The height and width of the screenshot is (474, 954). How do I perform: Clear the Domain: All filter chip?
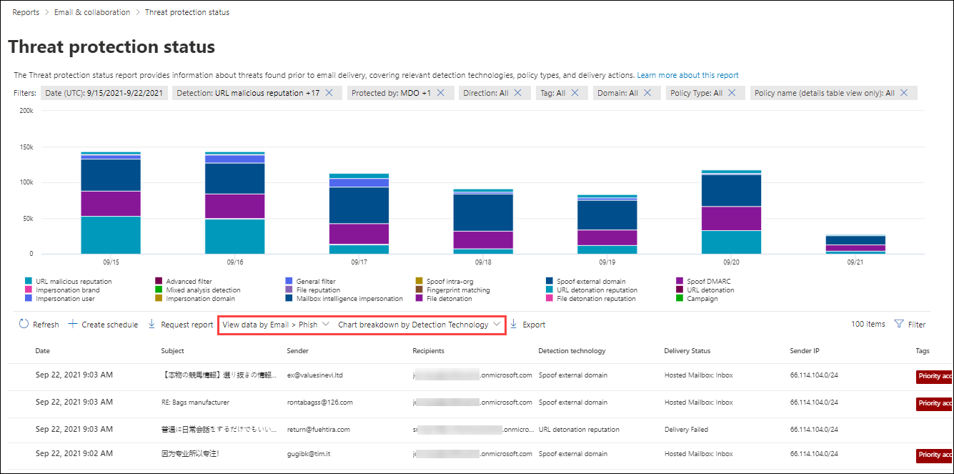pyautogui.click(x=647, y=93)
